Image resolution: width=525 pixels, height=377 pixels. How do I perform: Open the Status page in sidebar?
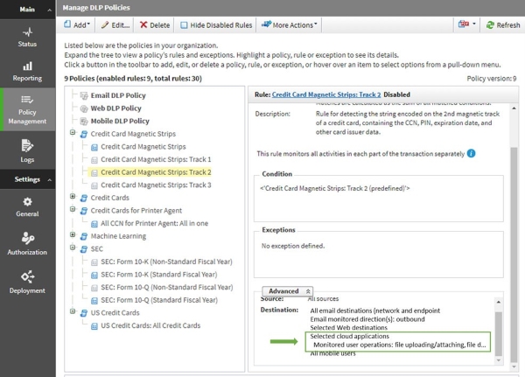pyautogui.click(x=27, y=38)
